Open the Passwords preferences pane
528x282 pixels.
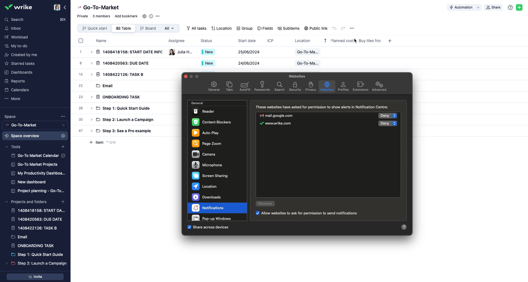tap(262, 86)
